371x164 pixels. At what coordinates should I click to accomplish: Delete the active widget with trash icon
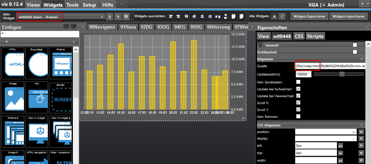(110, 16)
